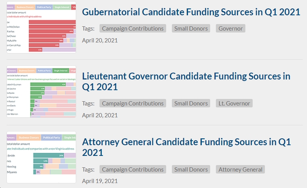Open Lieutenant Governor Candidate Funding Sources title

tap(186, 81)
